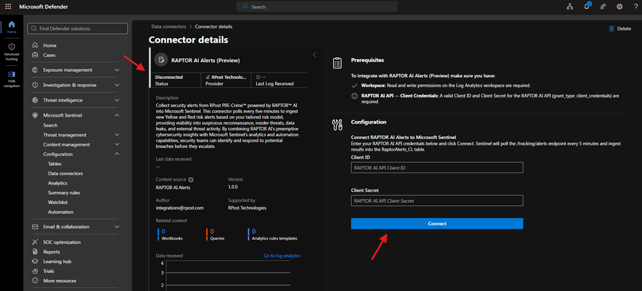The height and width of the screenshot is (291, 642).
Task: Click the version number 1.0.0
Action: point(233,186)
